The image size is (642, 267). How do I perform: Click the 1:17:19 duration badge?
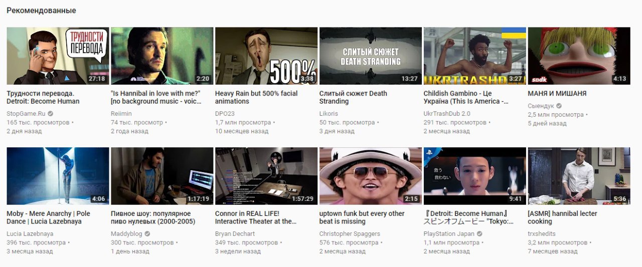pyautogui.click(x=198, y=199)
